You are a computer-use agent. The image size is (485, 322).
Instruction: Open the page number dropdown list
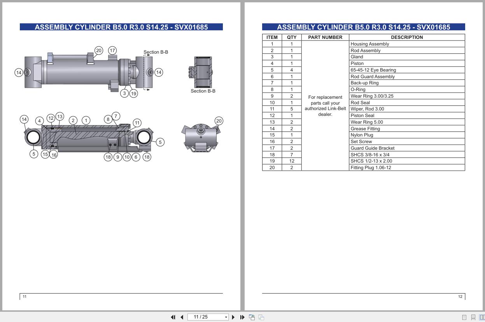(226, 317)
